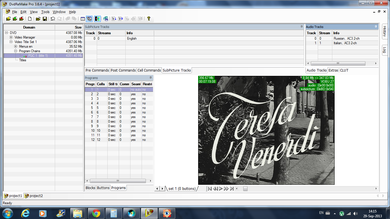The height and width of the screenshot is (219, 390).
Task: Open the File menu
Action: click(15, 12)
